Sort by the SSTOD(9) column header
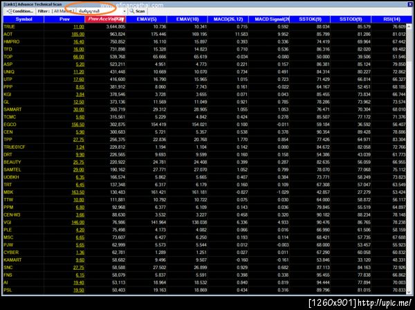The width and height of the screenshot is (415, 310). point(351,19)
